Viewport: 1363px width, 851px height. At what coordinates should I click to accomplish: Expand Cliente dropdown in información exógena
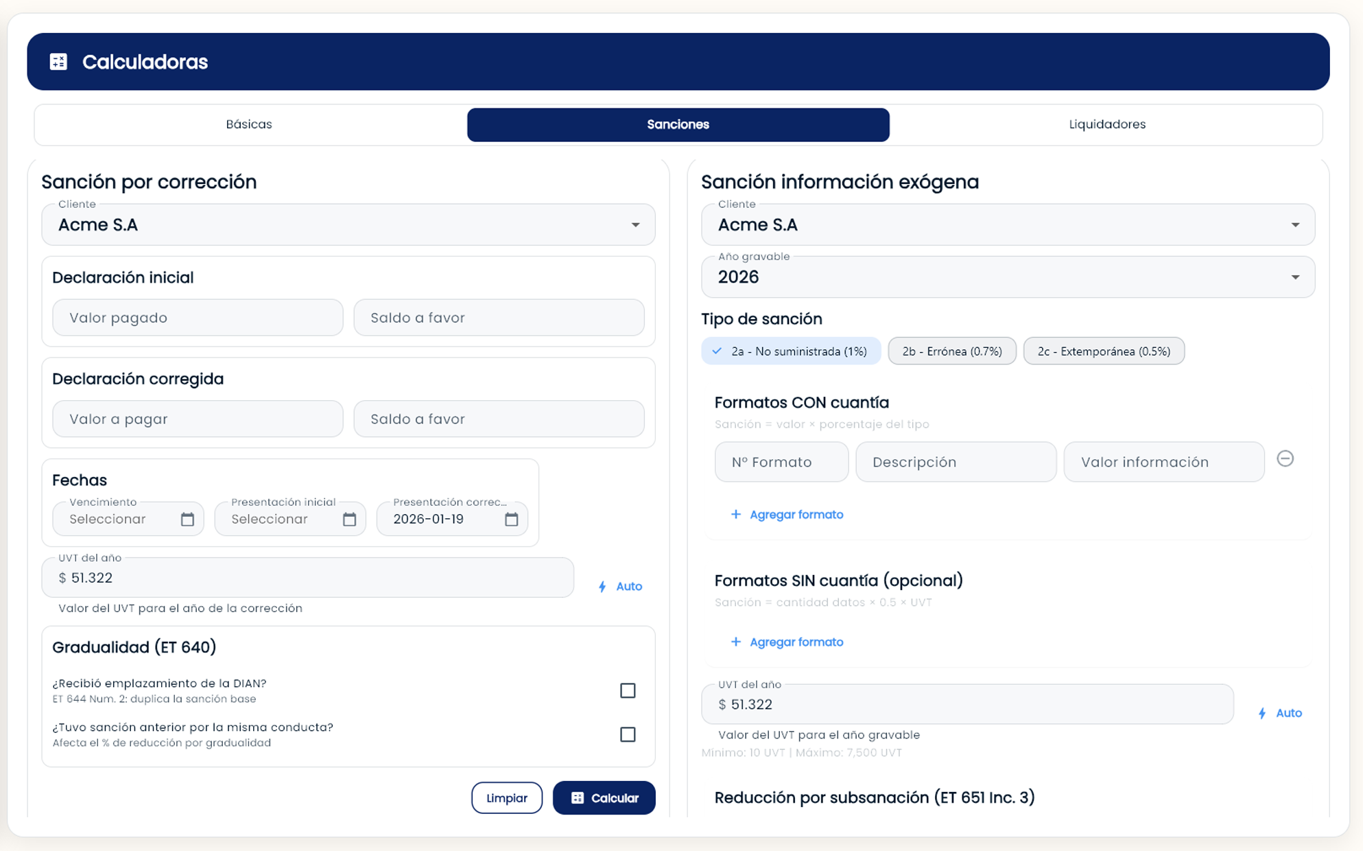(x=1294, y=225)
